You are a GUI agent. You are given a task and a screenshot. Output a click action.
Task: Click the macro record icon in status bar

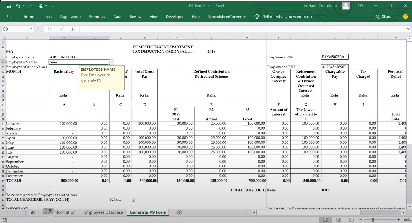coord(5,220)
